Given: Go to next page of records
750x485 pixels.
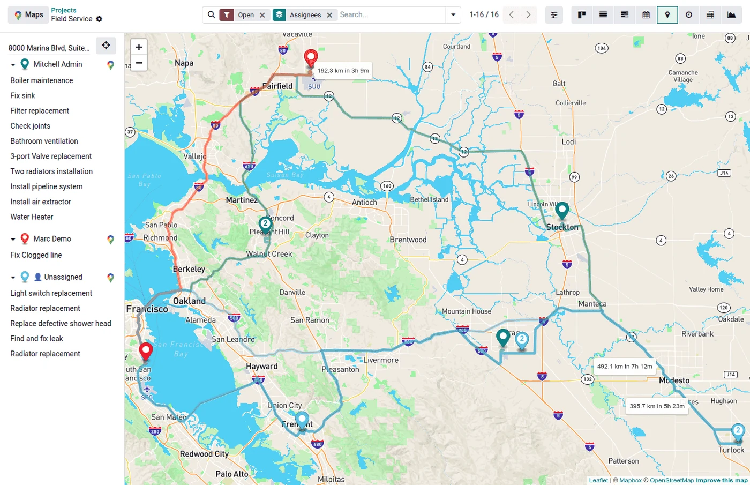Looking at the screenshot, I should 528,15.
